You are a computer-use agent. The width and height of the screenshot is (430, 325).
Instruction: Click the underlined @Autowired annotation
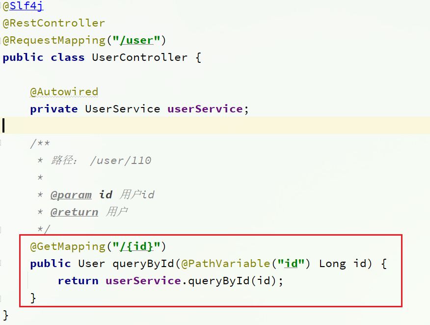tap(64, 92)
